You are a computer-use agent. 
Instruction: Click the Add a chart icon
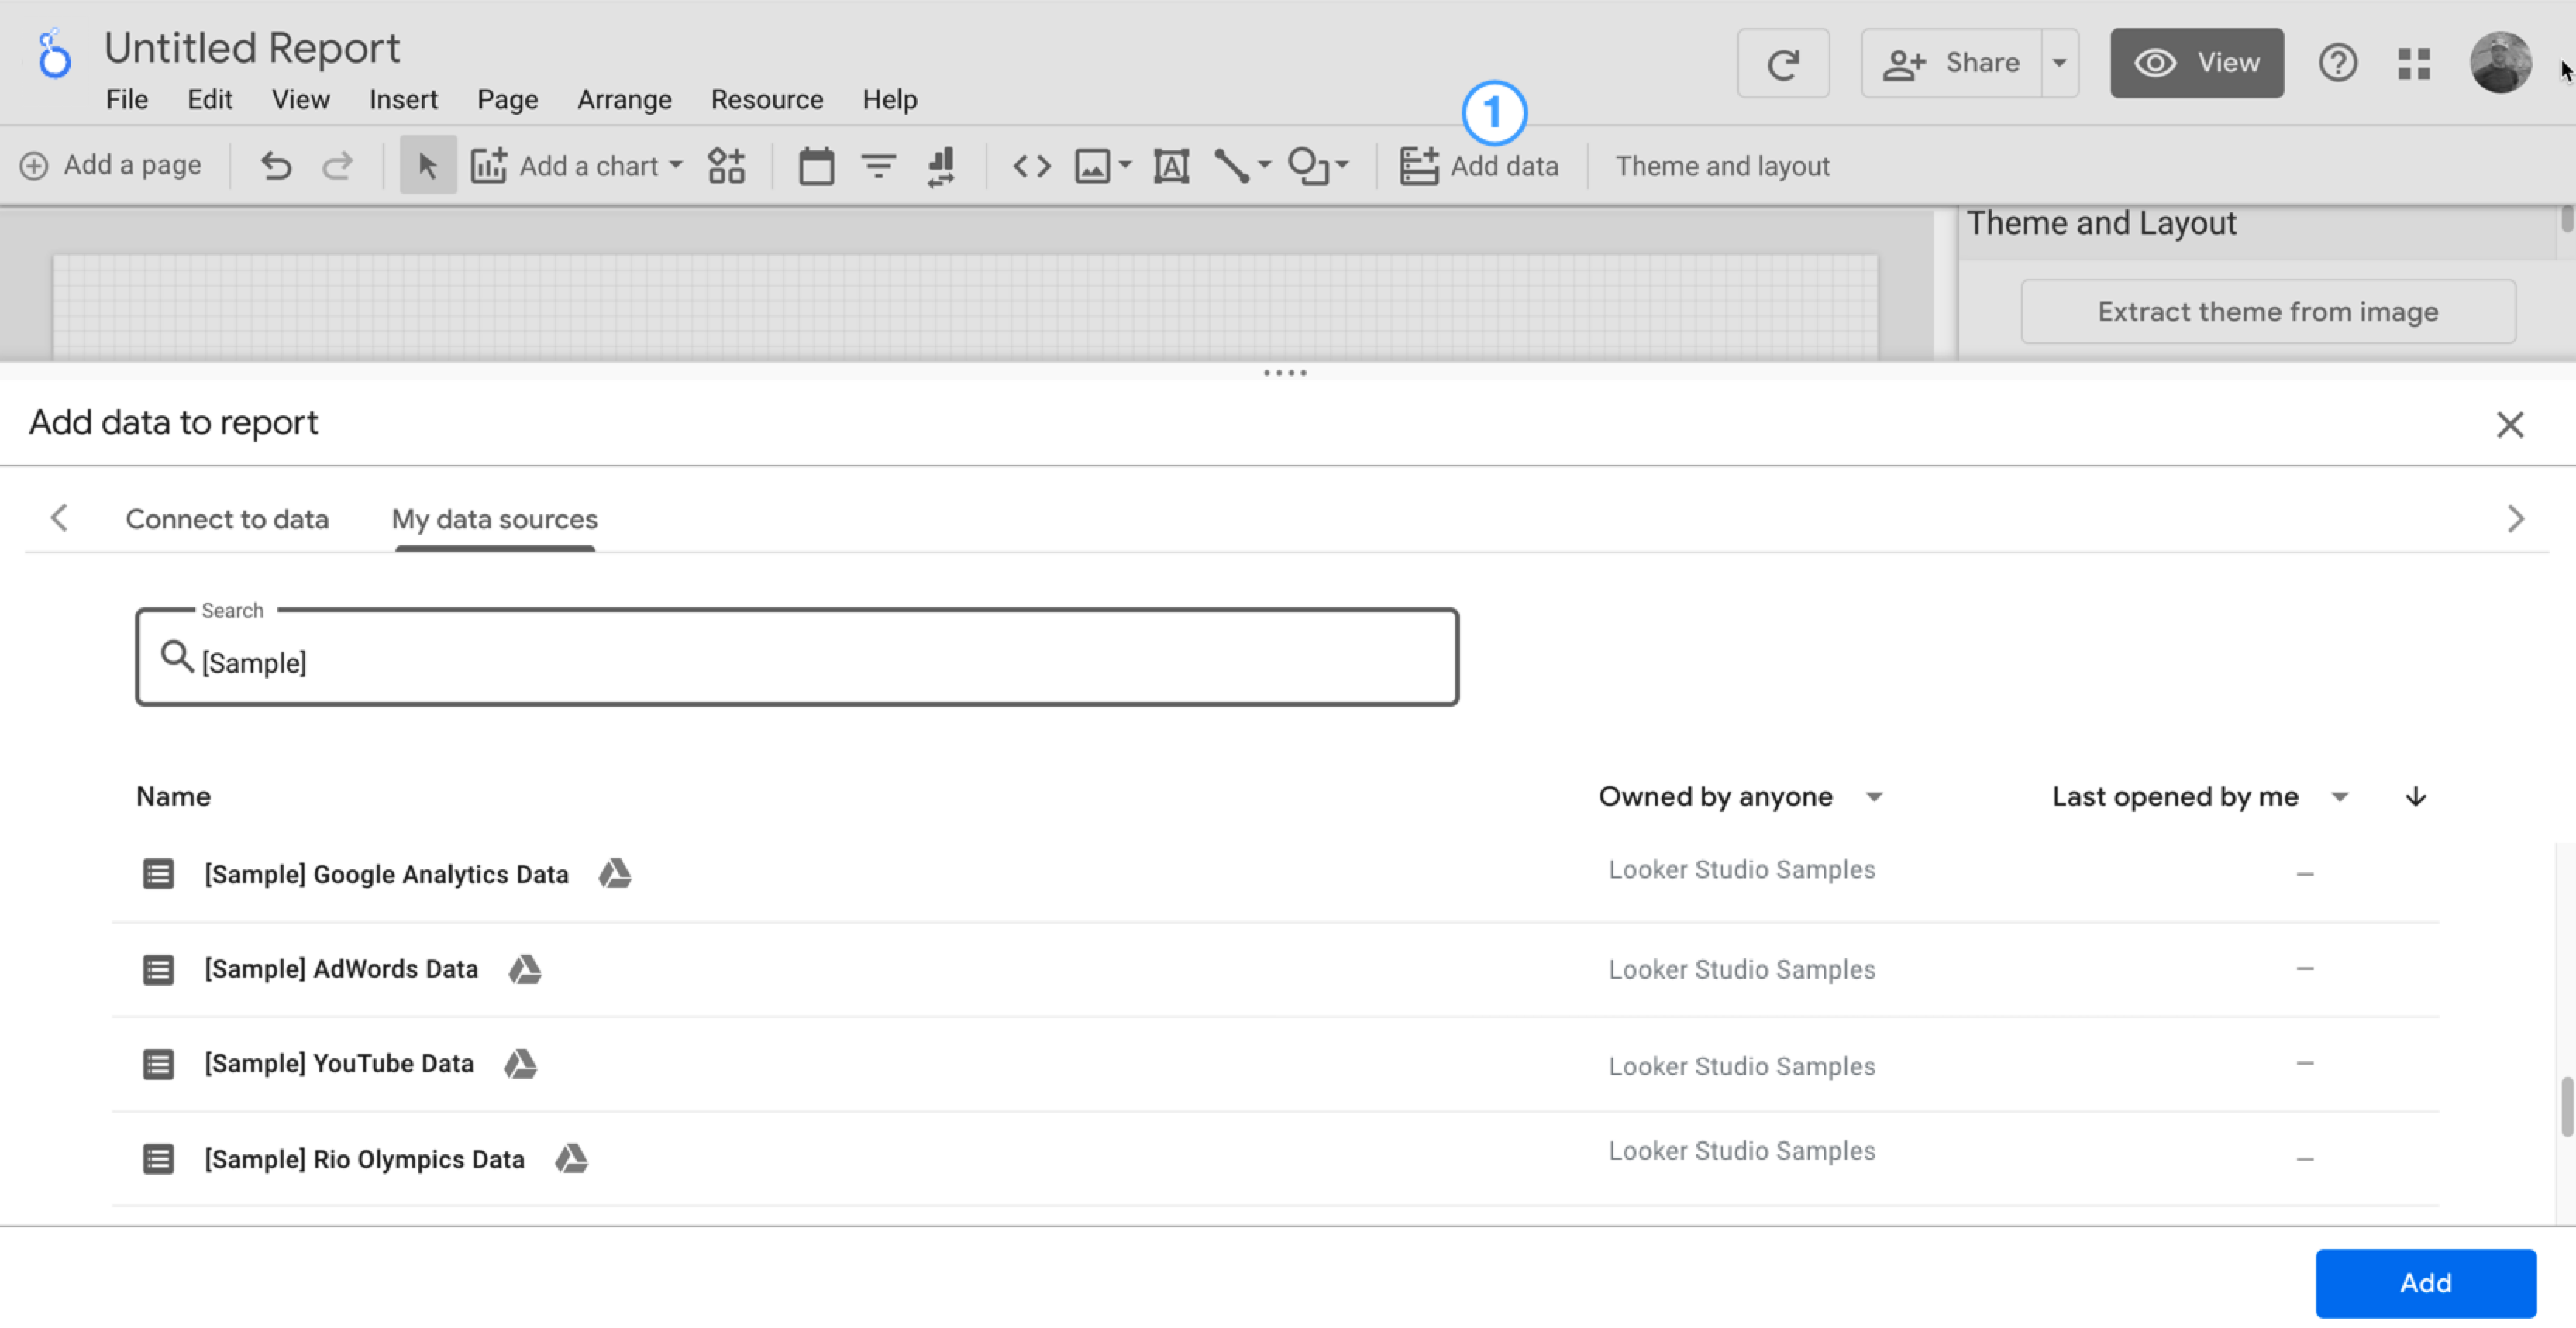491,164
